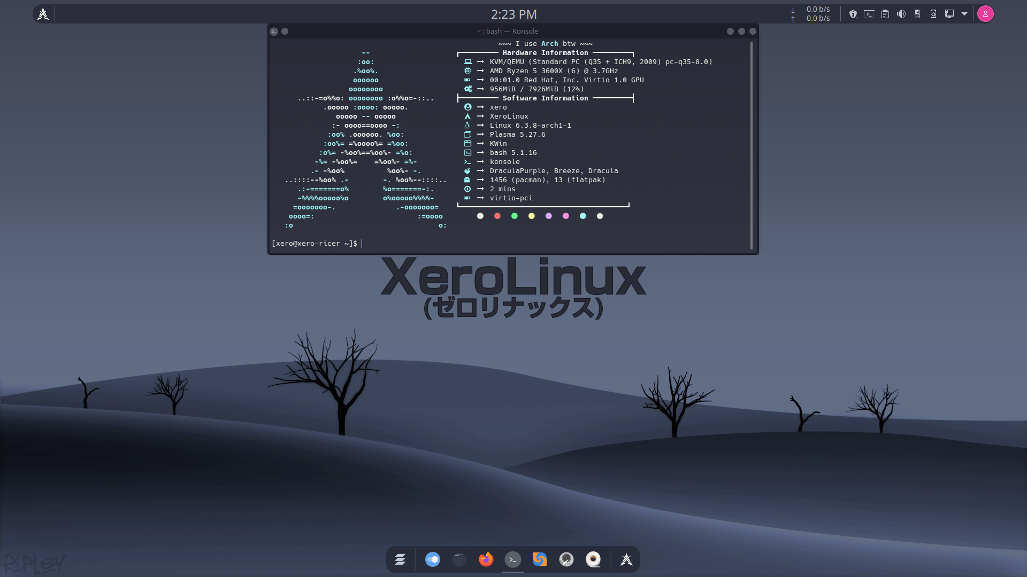1027x577 pixels.
Task: Open the dark folder file manager in the dock
Action: tap(459, 559)
